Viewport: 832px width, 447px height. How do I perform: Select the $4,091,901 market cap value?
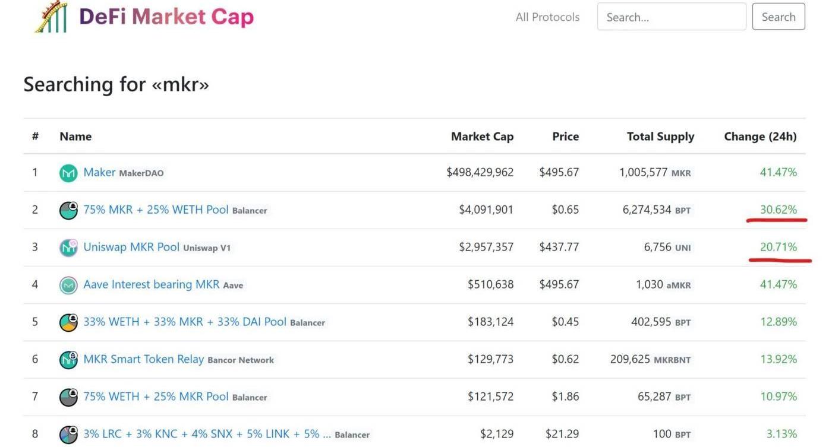[x=486, y=210]
